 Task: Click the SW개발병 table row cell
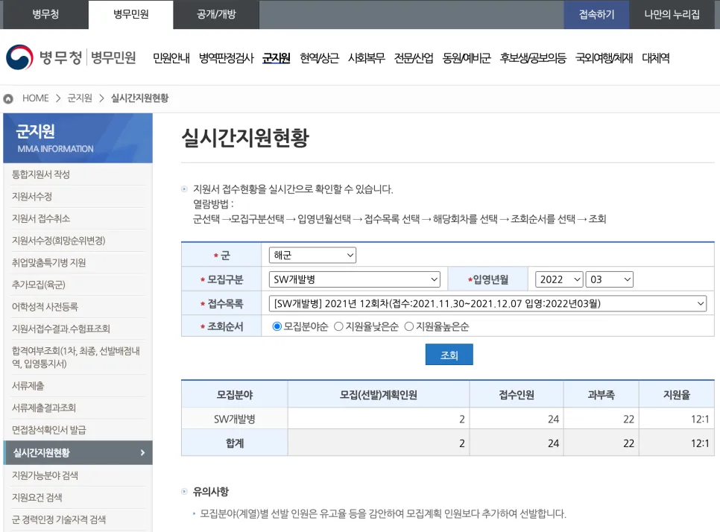click(x=235, y=419)
